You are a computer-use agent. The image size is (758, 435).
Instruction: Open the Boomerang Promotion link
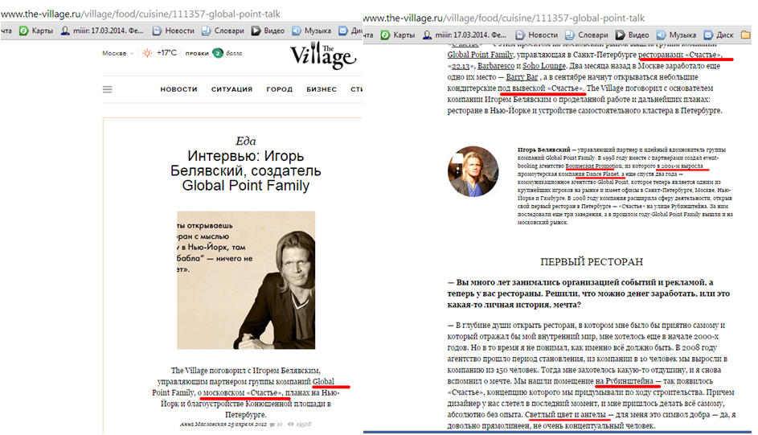[x=594, y=166]
